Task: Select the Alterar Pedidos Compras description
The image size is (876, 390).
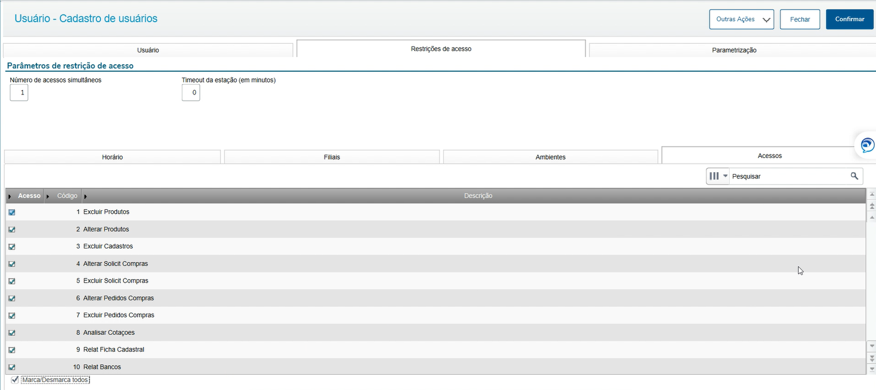Action: [x=118, y=298]
